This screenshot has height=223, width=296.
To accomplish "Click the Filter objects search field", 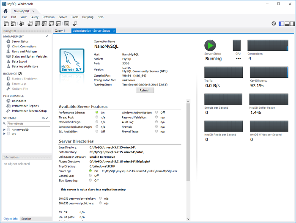I will [28, 124].
